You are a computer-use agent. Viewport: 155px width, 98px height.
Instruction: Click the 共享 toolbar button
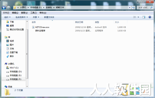pyautogui.click(x=36, y=17)
